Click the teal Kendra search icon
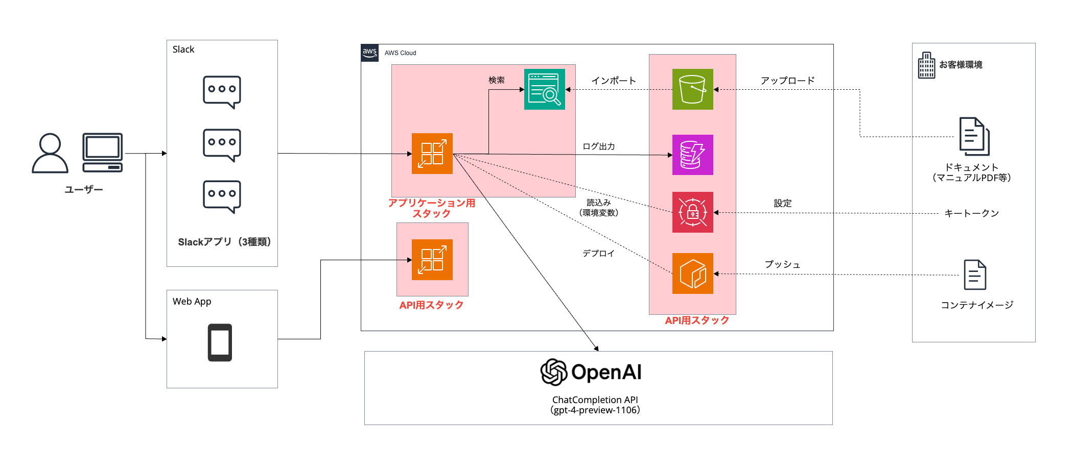Viewport: 1073px width, 449px height. pos(544,89)
